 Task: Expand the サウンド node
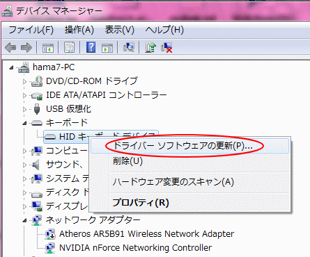click(24, 165)
